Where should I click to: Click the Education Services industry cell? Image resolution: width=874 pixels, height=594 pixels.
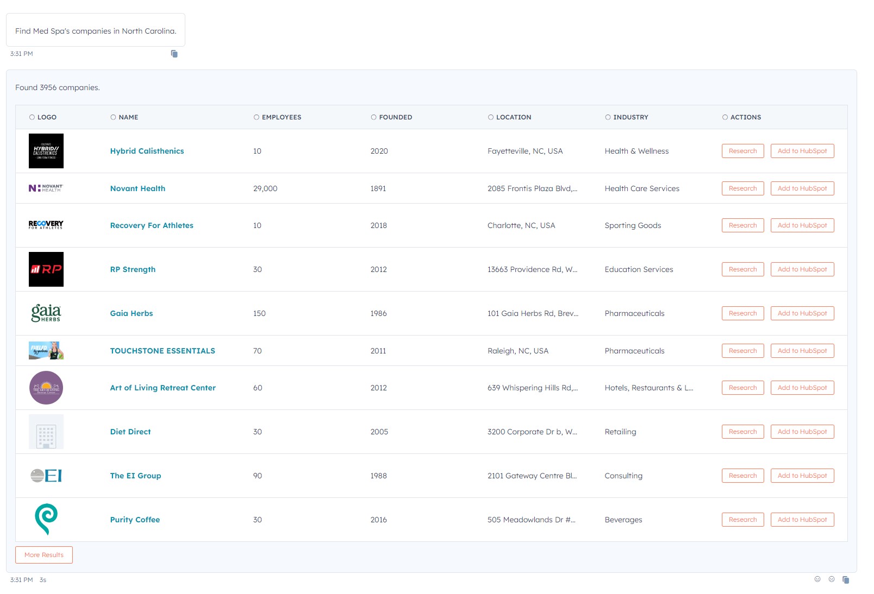pos(639,269)
